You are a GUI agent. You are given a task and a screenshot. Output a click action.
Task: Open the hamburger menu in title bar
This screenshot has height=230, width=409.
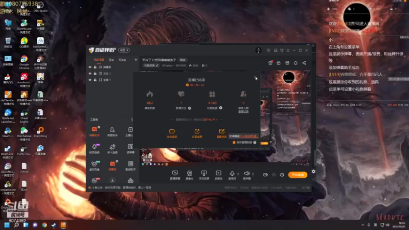click(288, 50)
